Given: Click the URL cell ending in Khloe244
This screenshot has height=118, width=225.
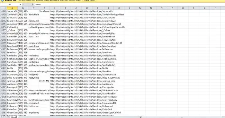Looking at the screenshot, I should (81, 109).
